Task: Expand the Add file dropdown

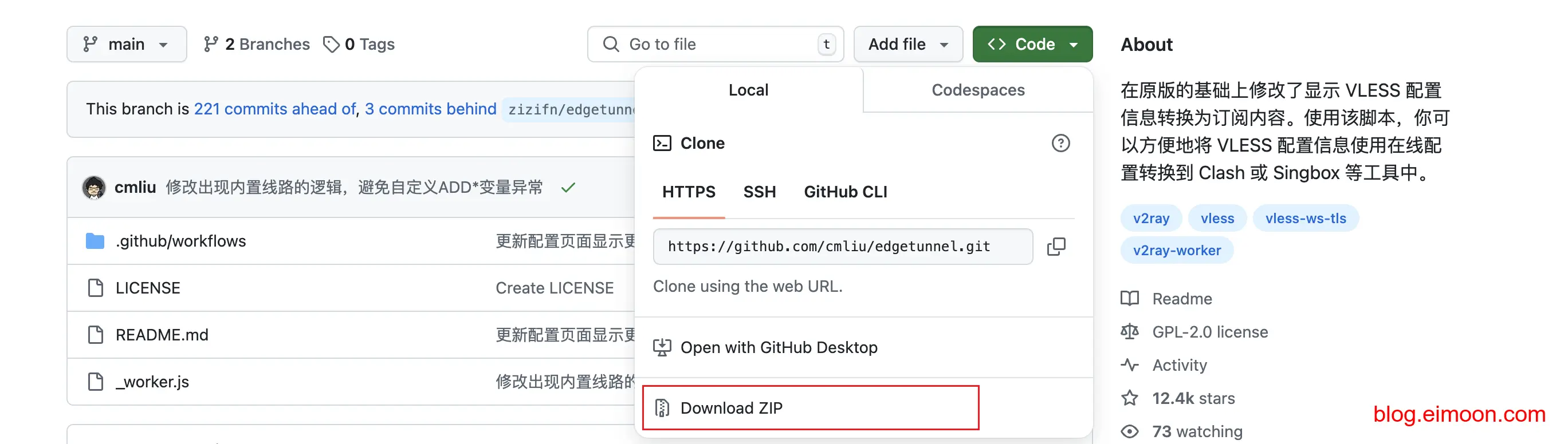Action: coord(907,44)
